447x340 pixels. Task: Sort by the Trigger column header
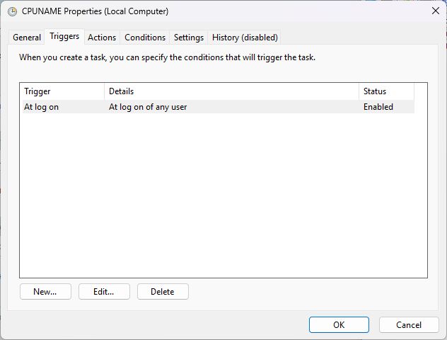point(62,91)
